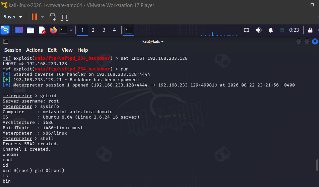Click 'Architecture : i686' line
Viewport: 319px width, 187px height.
(28, 122)
